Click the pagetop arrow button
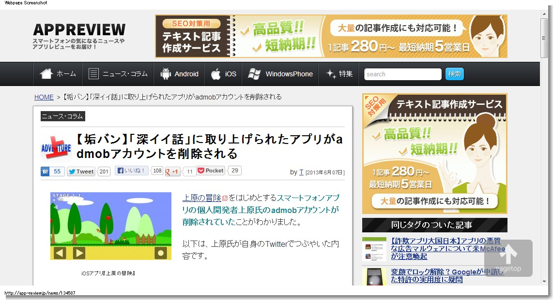 508,258
